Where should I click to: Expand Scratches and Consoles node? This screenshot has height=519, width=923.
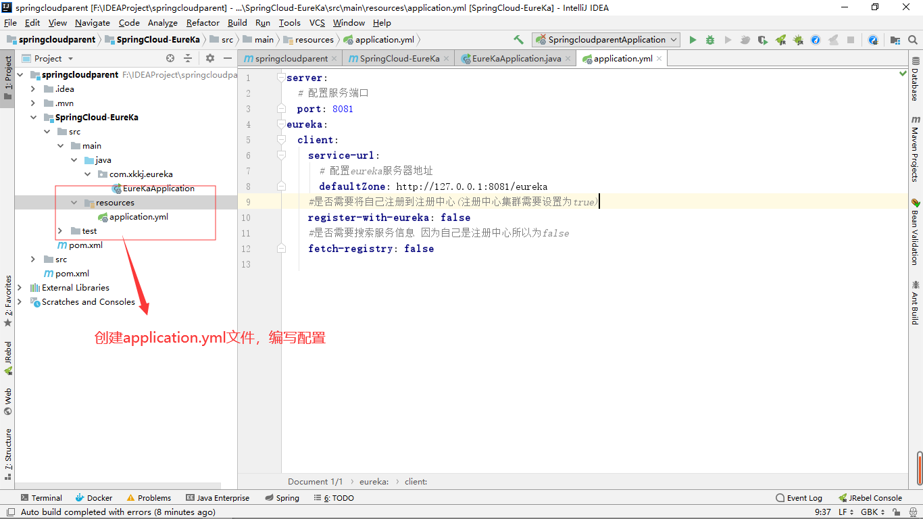pyautogui.click(x=20, y=302)
